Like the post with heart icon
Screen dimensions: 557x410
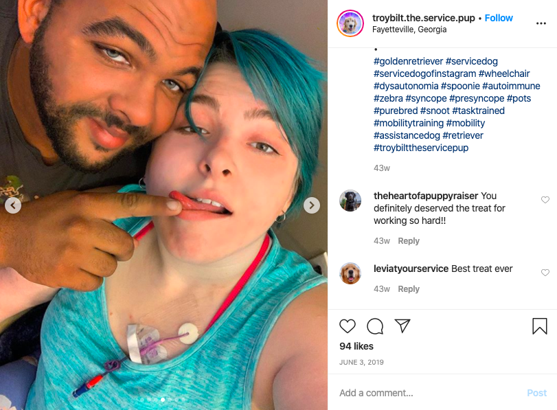click(x=347, y=326)
